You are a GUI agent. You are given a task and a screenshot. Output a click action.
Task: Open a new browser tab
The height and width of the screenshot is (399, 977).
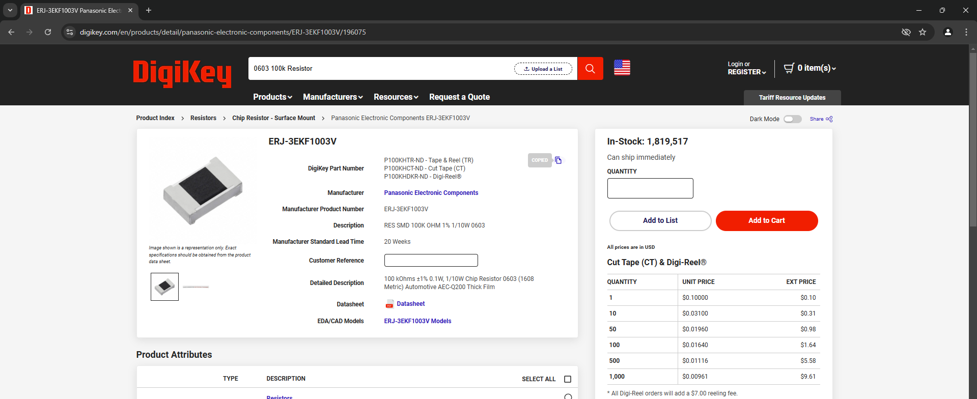pos(149,10)
